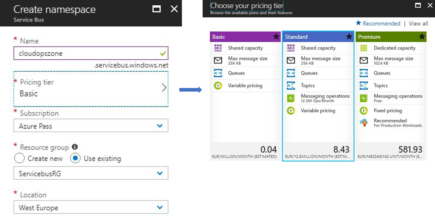Close the Choose your pricing tier blade

(x=430, y=5)
